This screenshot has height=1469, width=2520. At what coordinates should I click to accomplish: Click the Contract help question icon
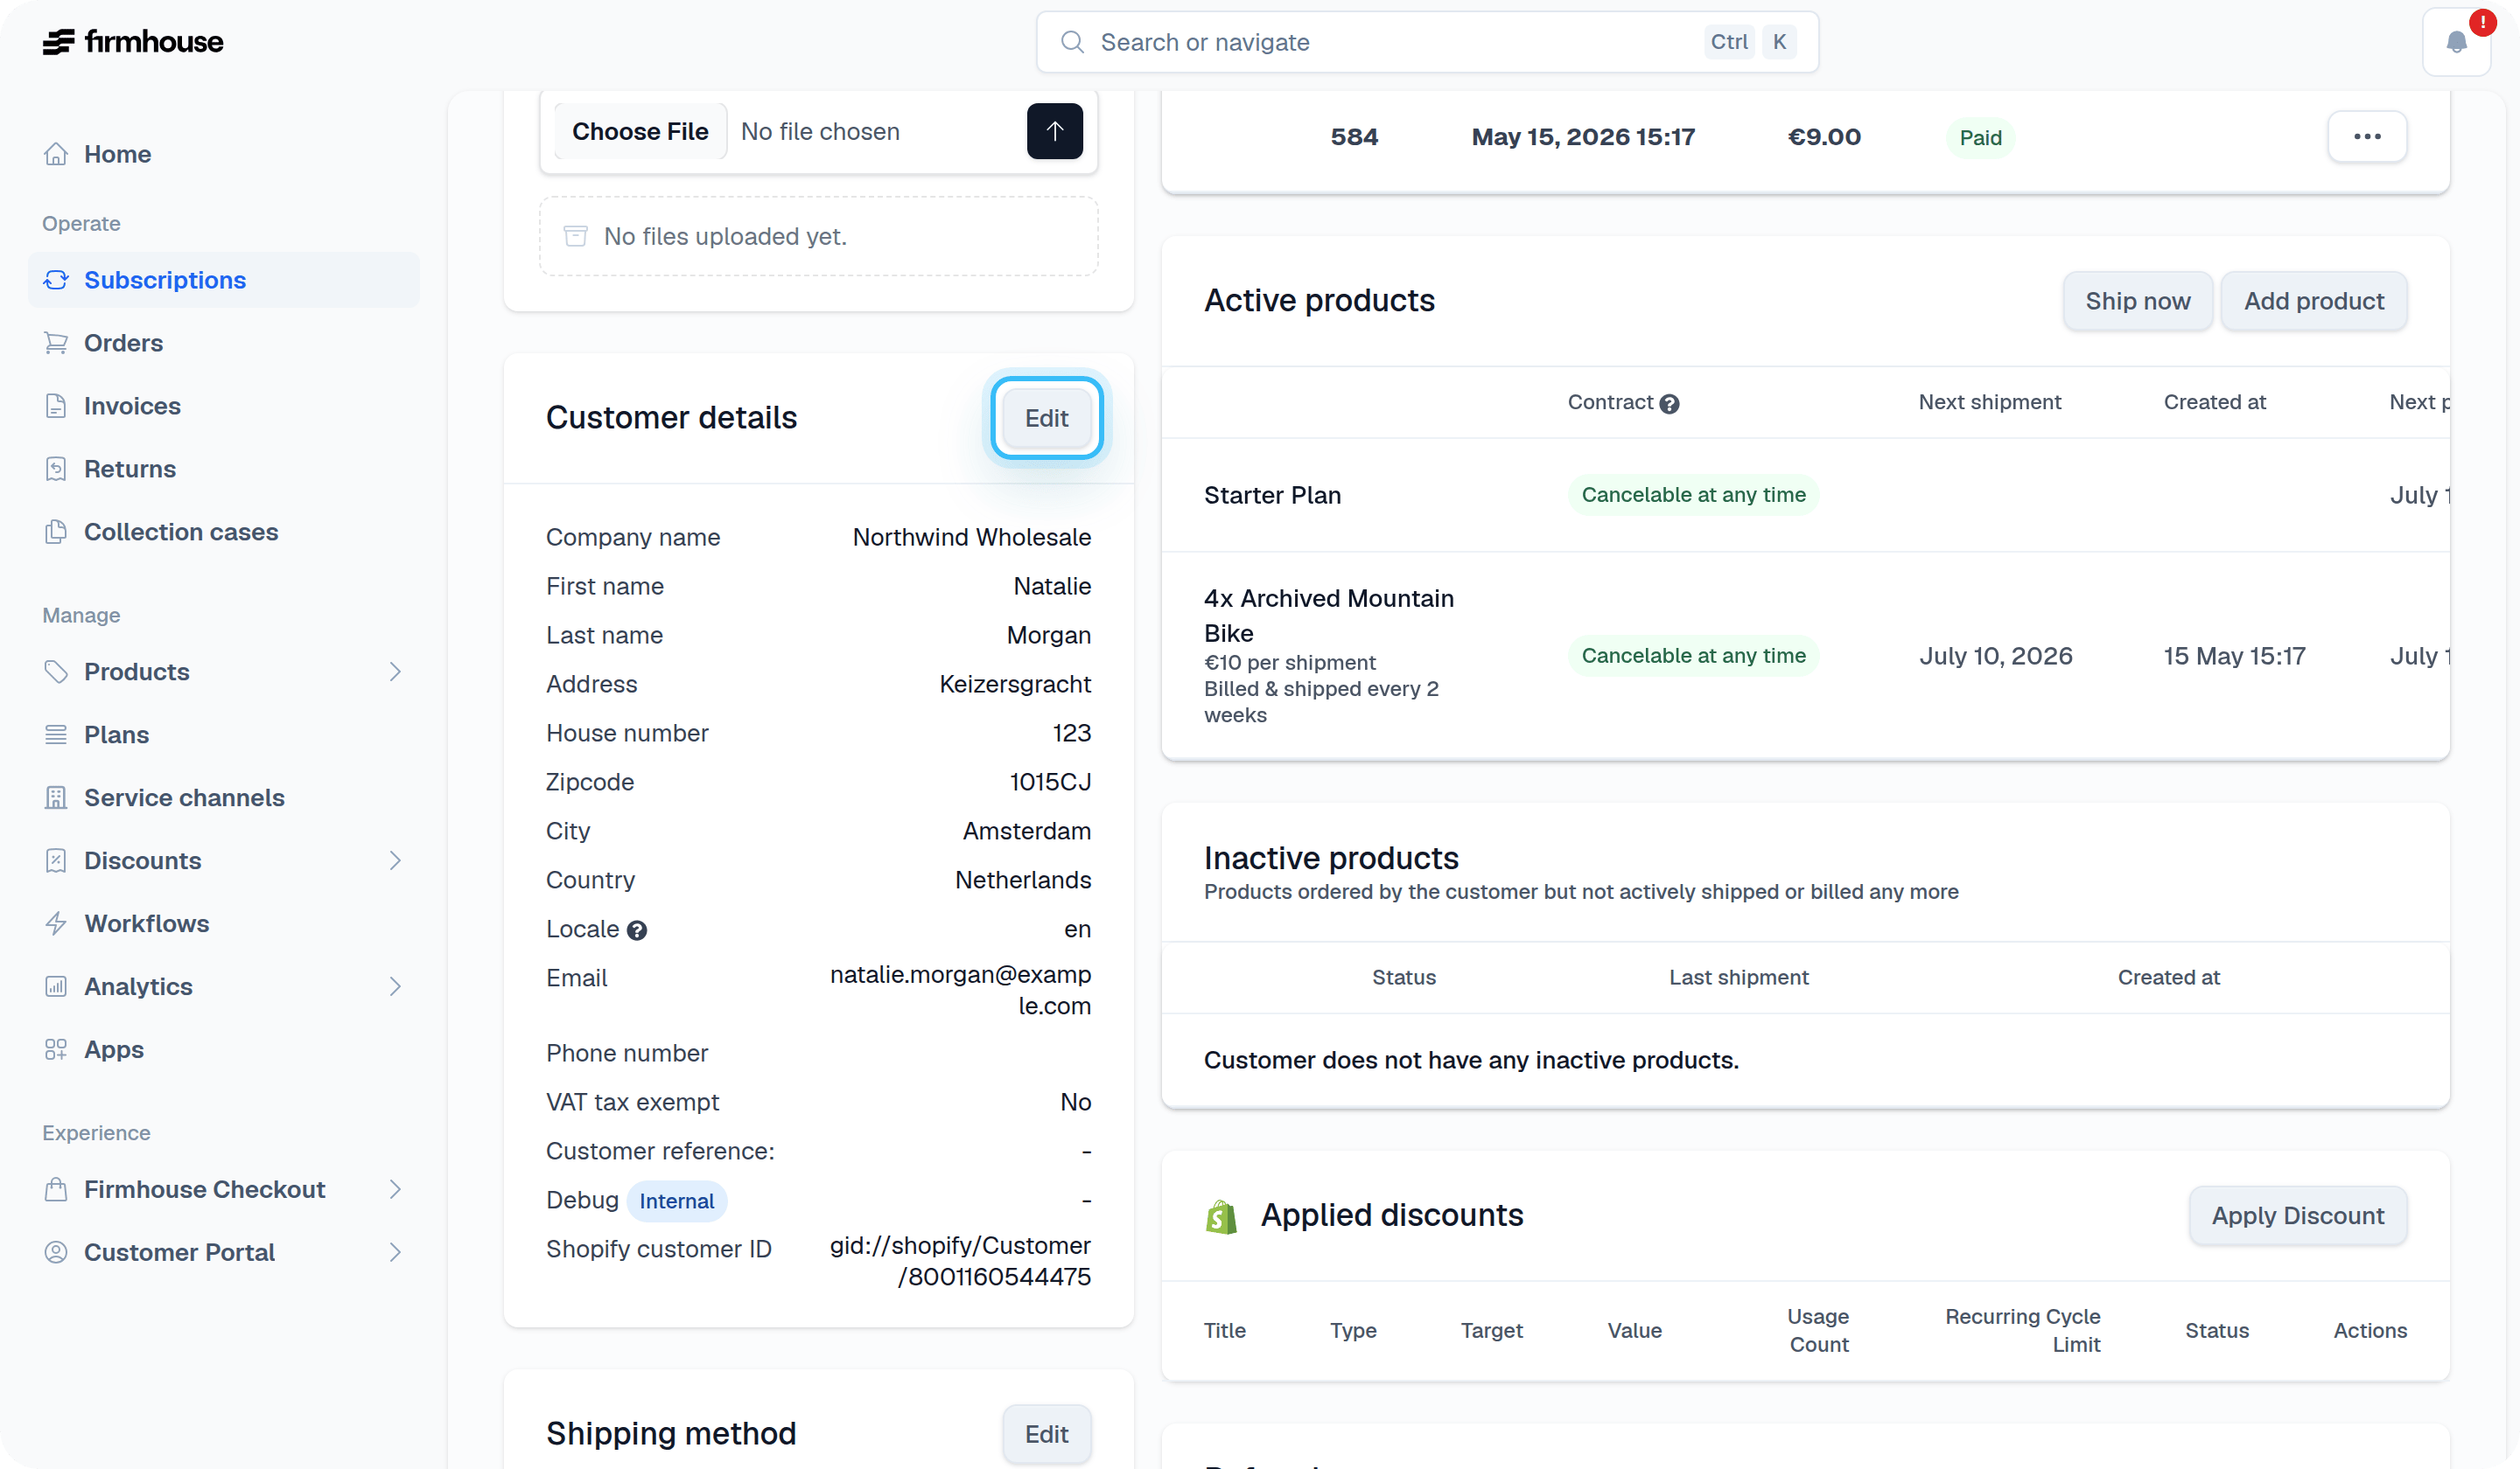pos(1669,404)
